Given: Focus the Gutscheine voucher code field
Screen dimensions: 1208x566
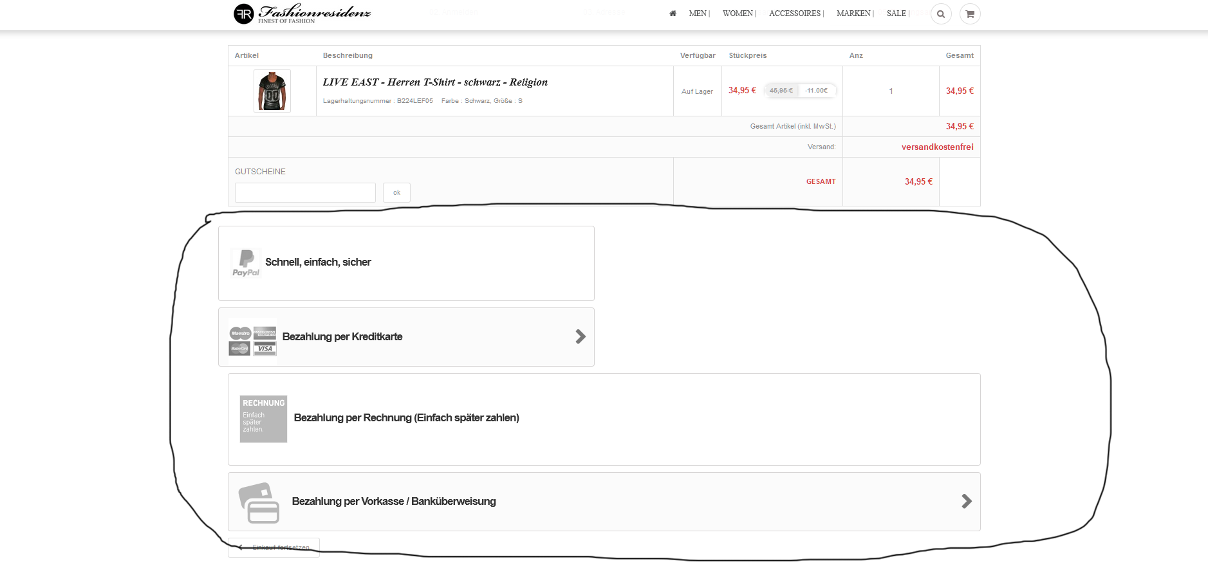Looking at the screenshot, I should point(305,193).
